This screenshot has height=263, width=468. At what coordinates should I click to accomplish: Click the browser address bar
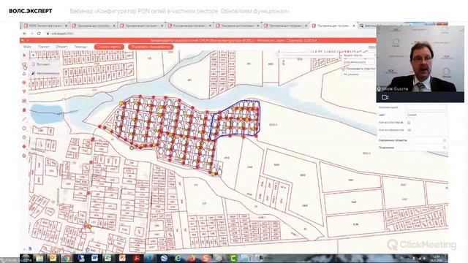197,34
